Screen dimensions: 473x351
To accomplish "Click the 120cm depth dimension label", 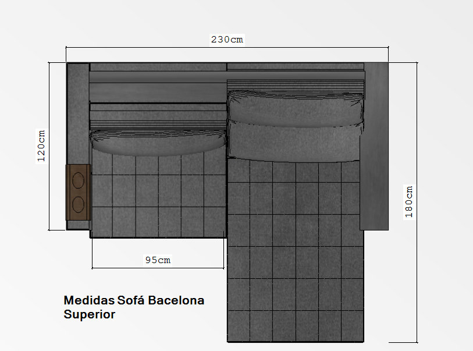I will (x=41, y=146).
